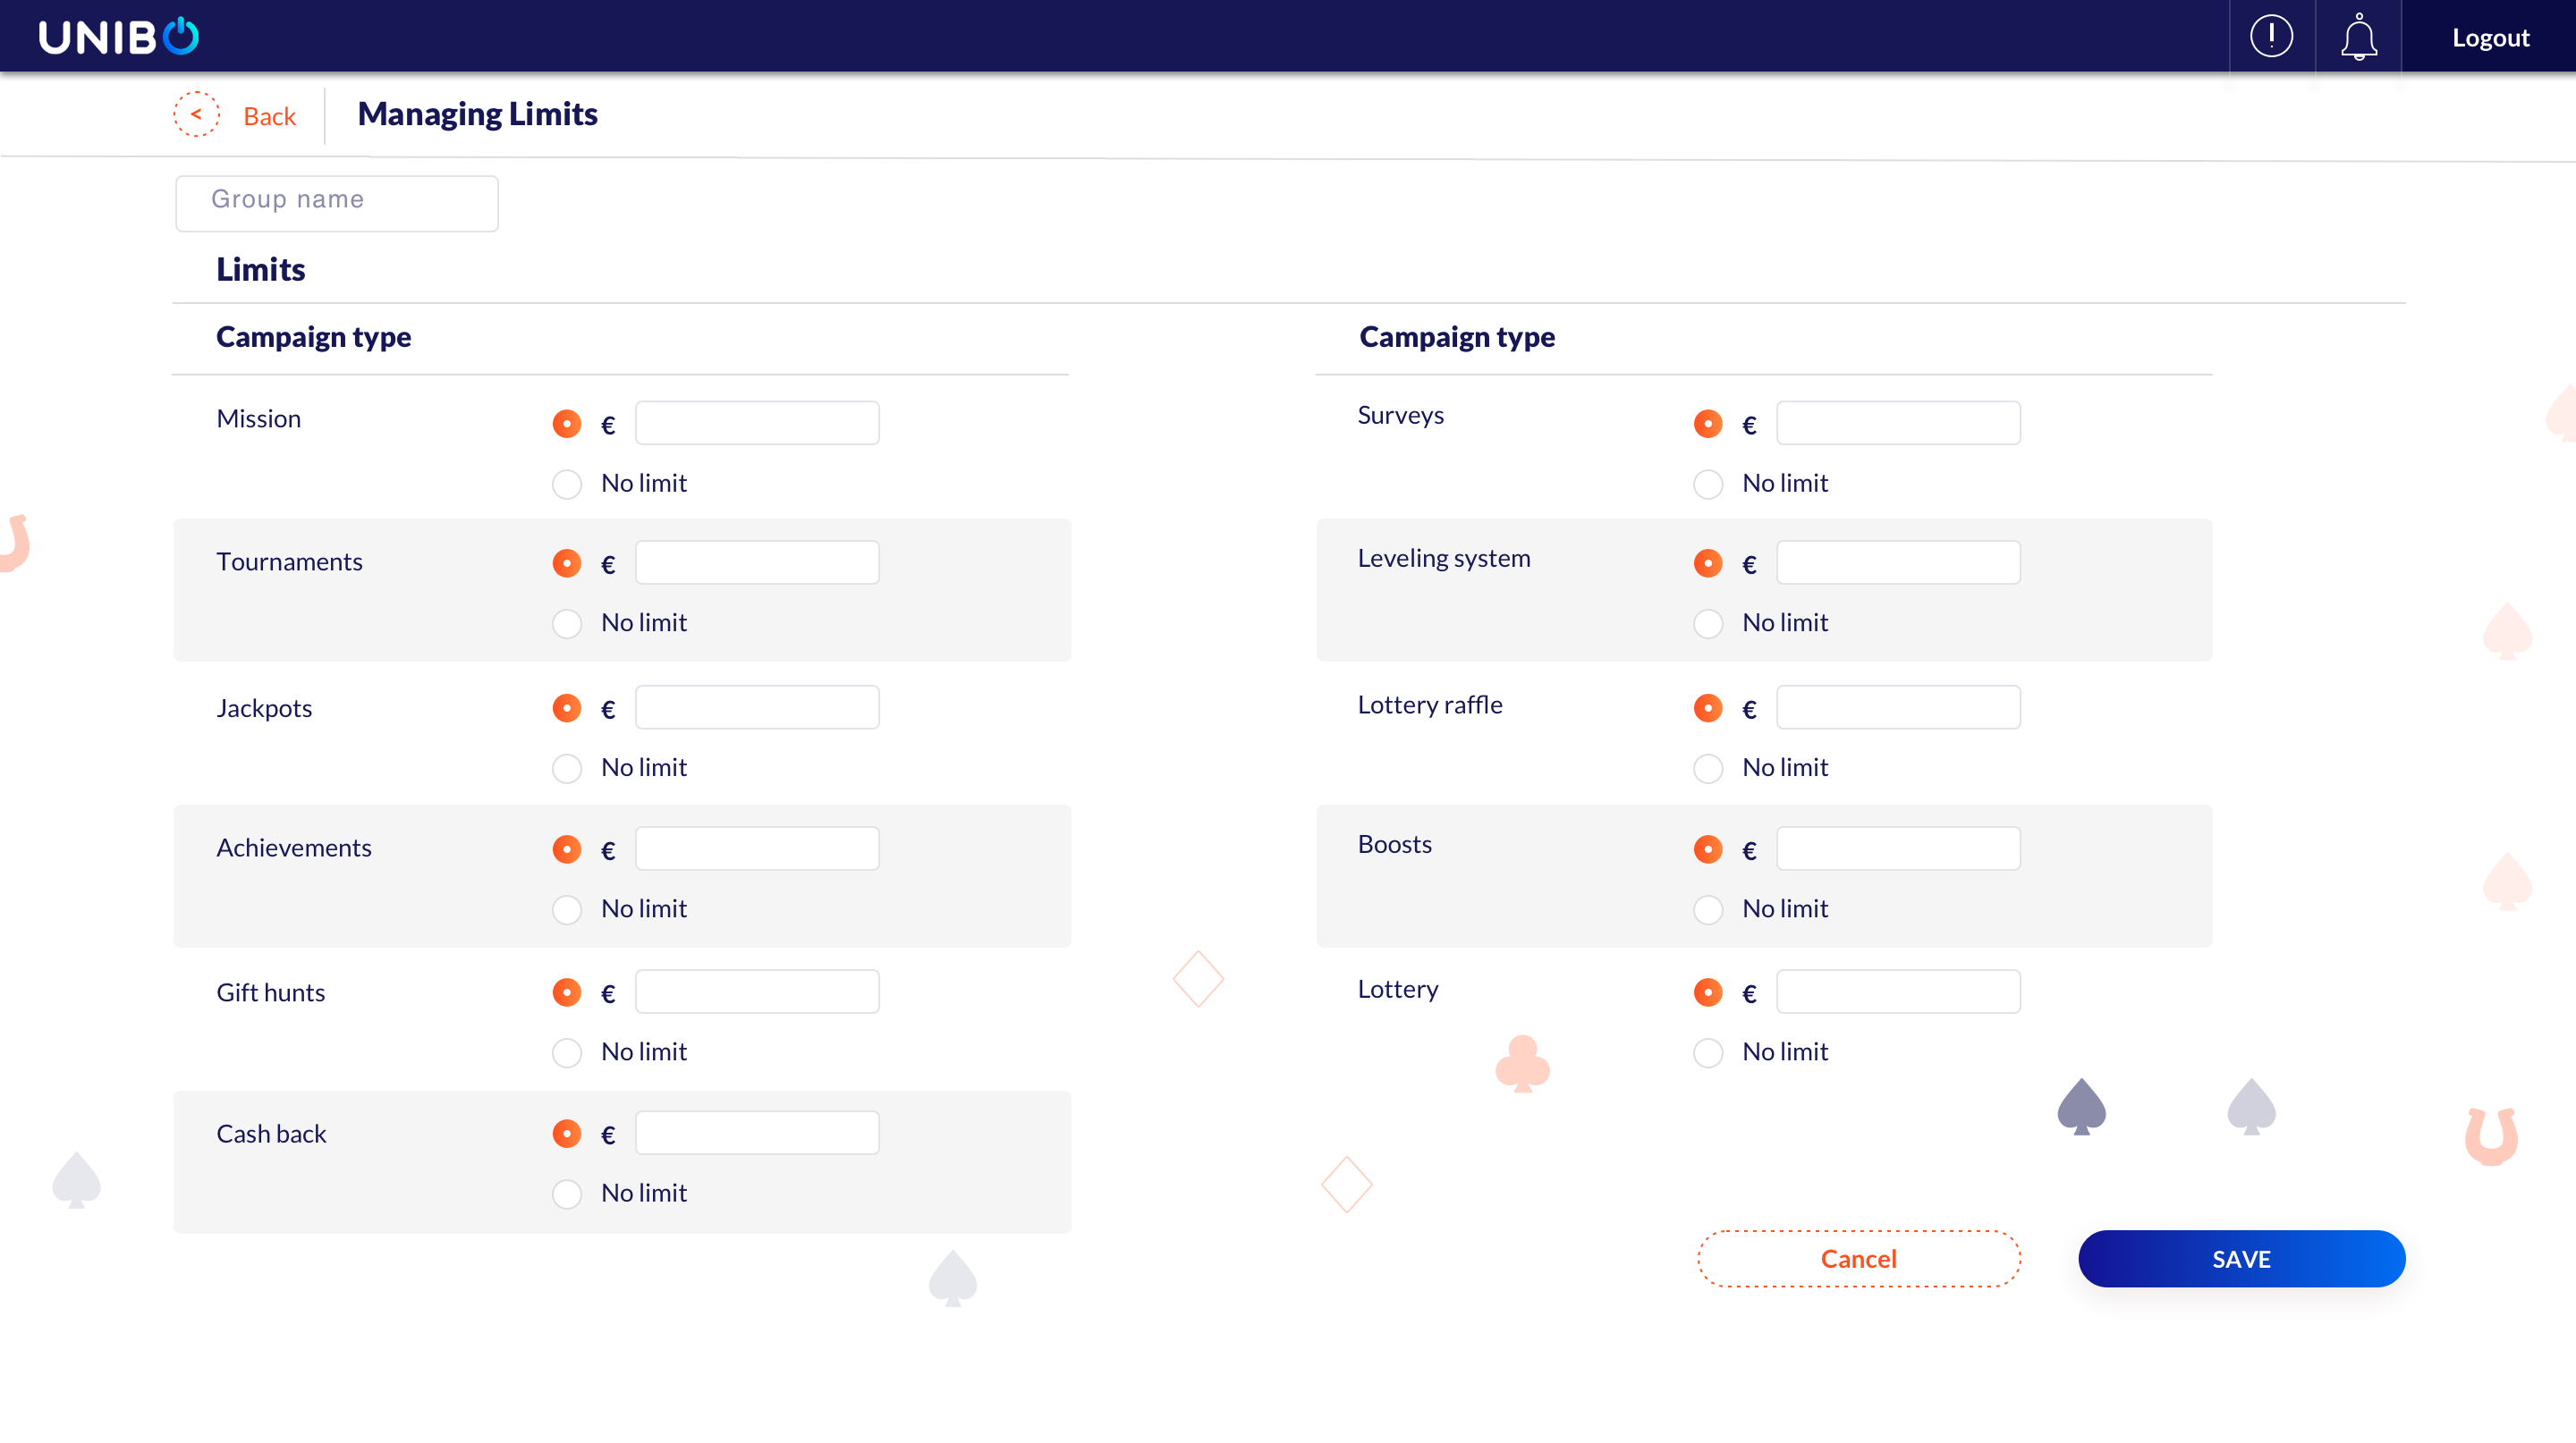Open the notifications bell
Screen dimensions: 2576x1443
coord(2358,37)
